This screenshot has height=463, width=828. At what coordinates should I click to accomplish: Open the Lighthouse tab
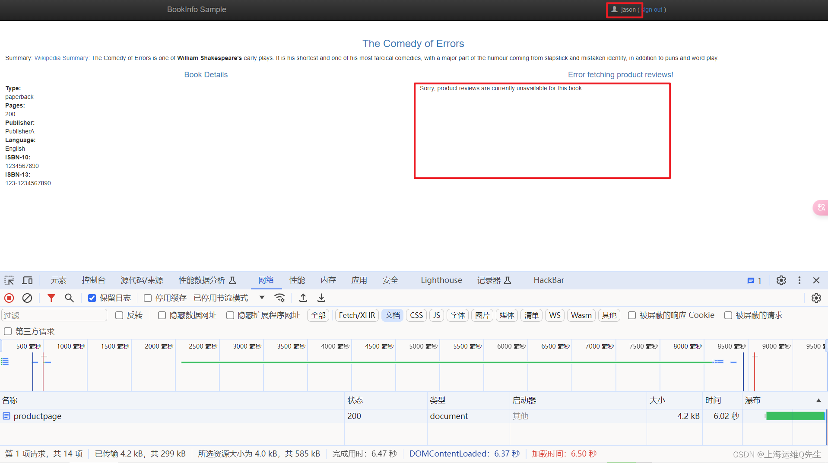click(441, 280)
